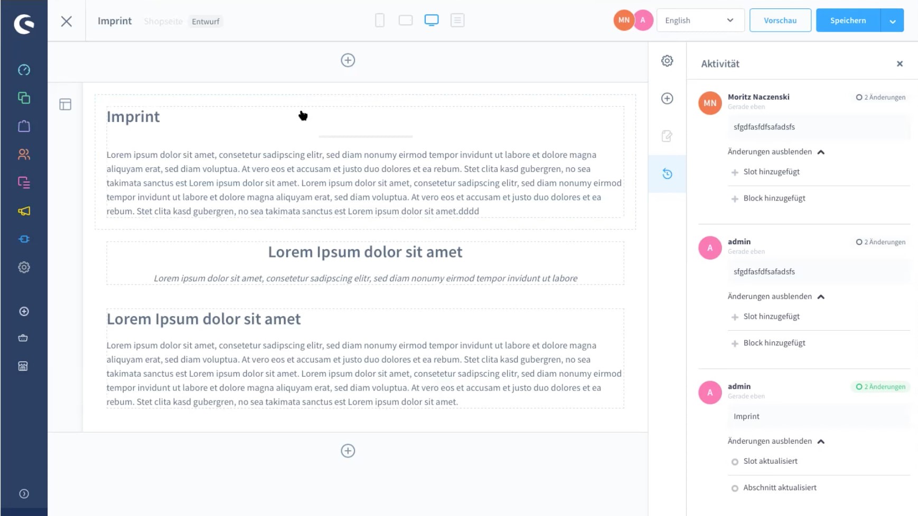The height and width of the screenshot is (516, 918).
Task: Open the activity history icon
Action: pyautogui.click(x=667, y=174)
